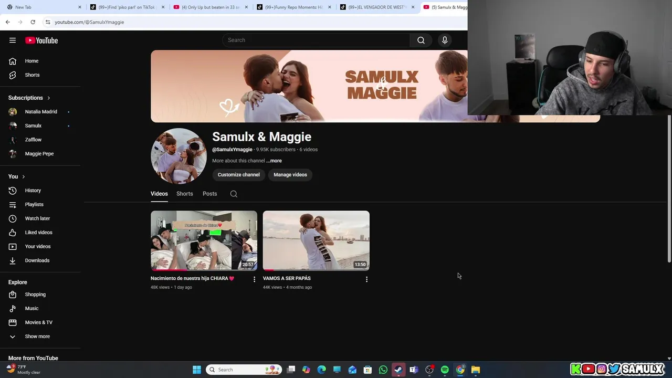
Task: Switch to the Posts tab
Action: 209,194
